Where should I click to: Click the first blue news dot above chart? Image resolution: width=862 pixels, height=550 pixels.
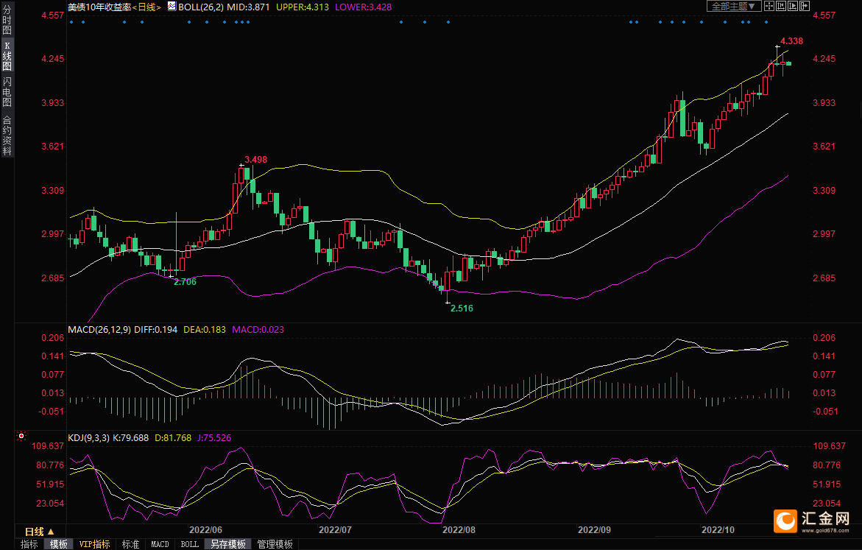71,22
